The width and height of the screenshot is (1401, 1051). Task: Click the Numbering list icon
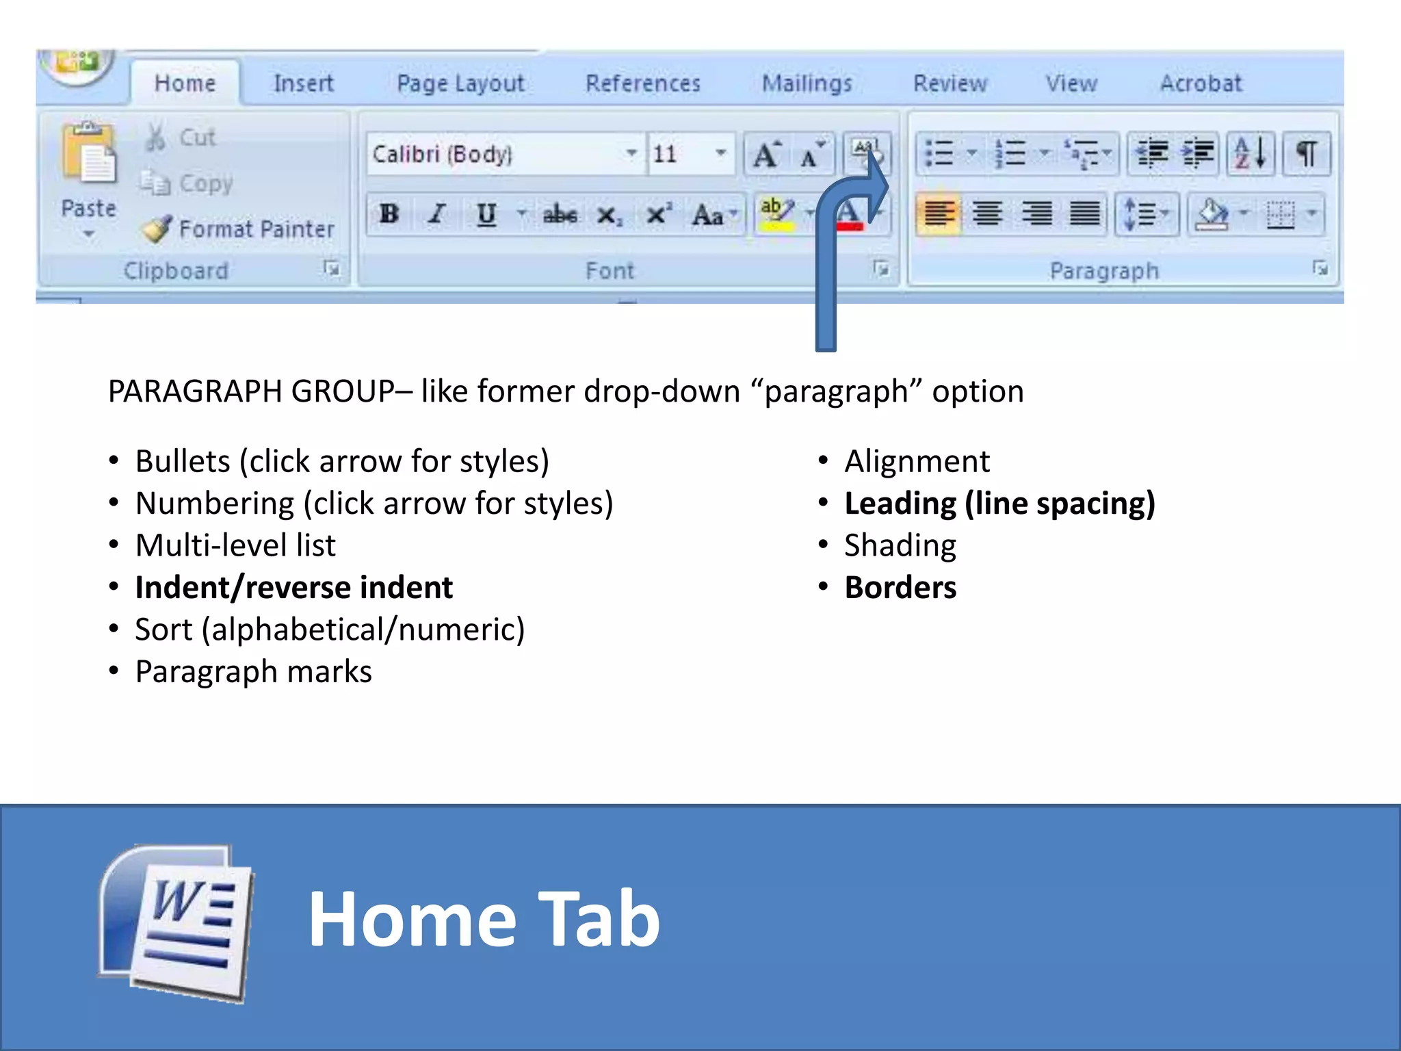(x=1010, y=153)
